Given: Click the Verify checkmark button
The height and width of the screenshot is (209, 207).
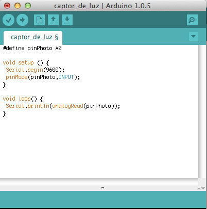Looking at the screenshot, I should [8, 20].
